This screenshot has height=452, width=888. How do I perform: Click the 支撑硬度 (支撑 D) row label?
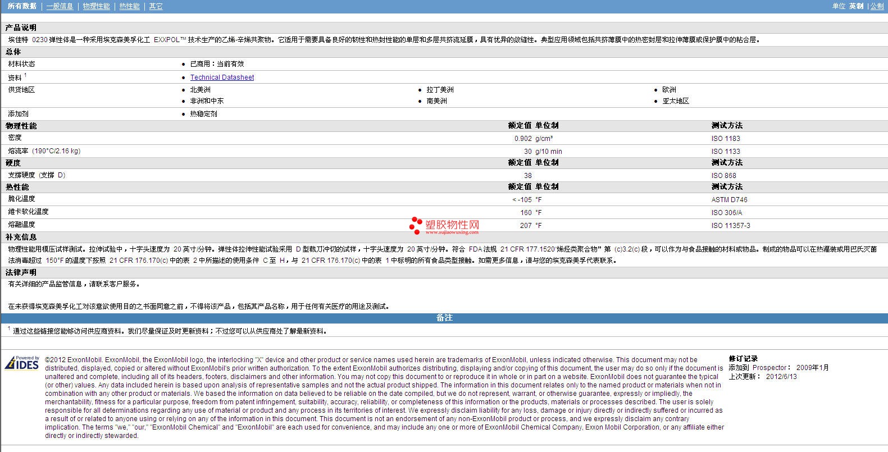pyautogui.click(x=37, y=175)
